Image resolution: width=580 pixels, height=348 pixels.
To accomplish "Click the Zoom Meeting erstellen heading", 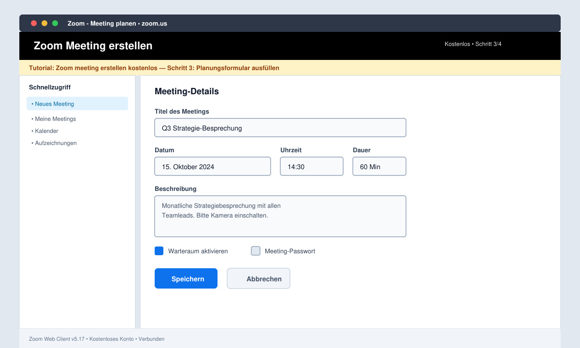I will (93, 46).
